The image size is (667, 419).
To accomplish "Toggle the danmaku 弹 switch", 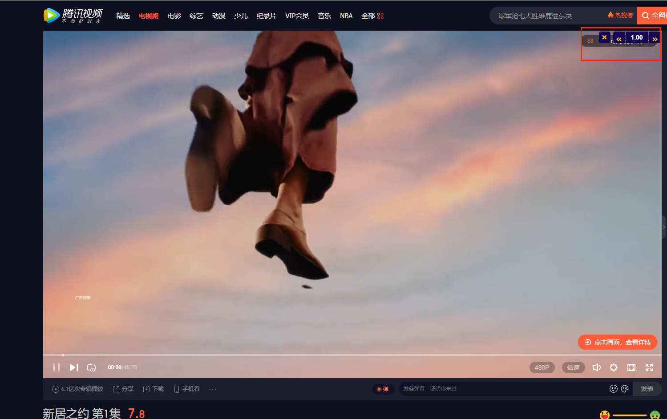I will [x=383, y=389].
